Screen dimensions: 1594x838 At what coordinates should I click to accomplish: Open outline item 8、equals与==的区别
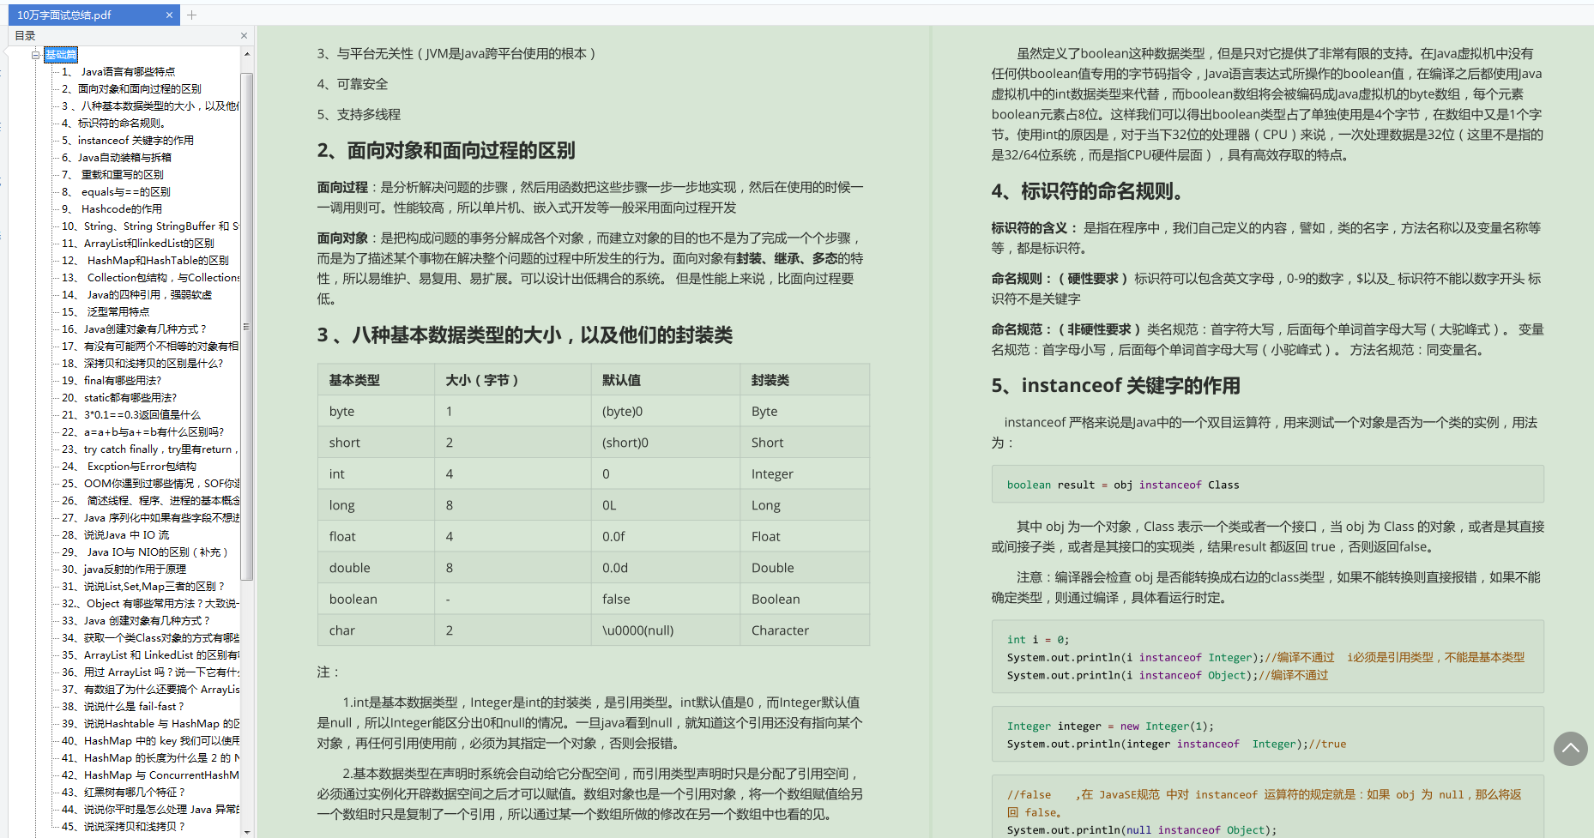(x=116, y=192)
